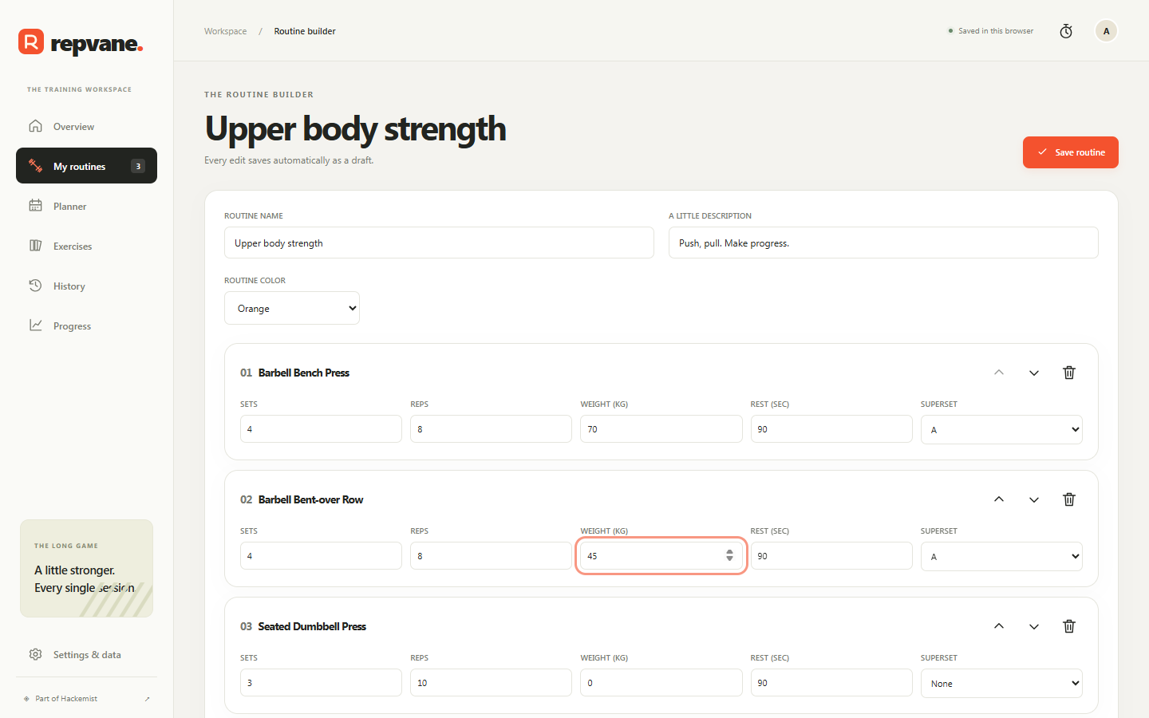
Task: Click the Rest field for Barbell Bent-over Row
Action: (x=831, y=555)
